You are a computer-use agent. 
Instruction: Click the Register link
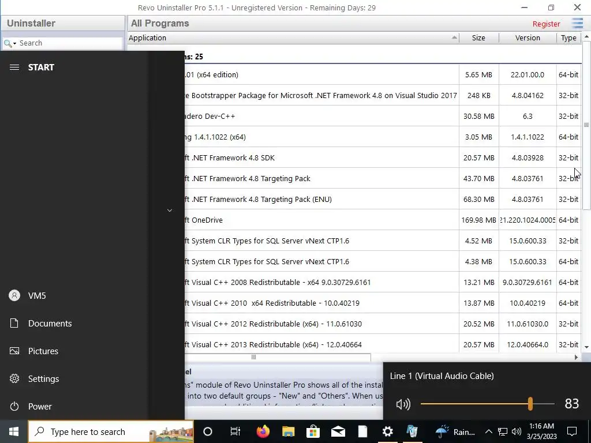point(546,24)
